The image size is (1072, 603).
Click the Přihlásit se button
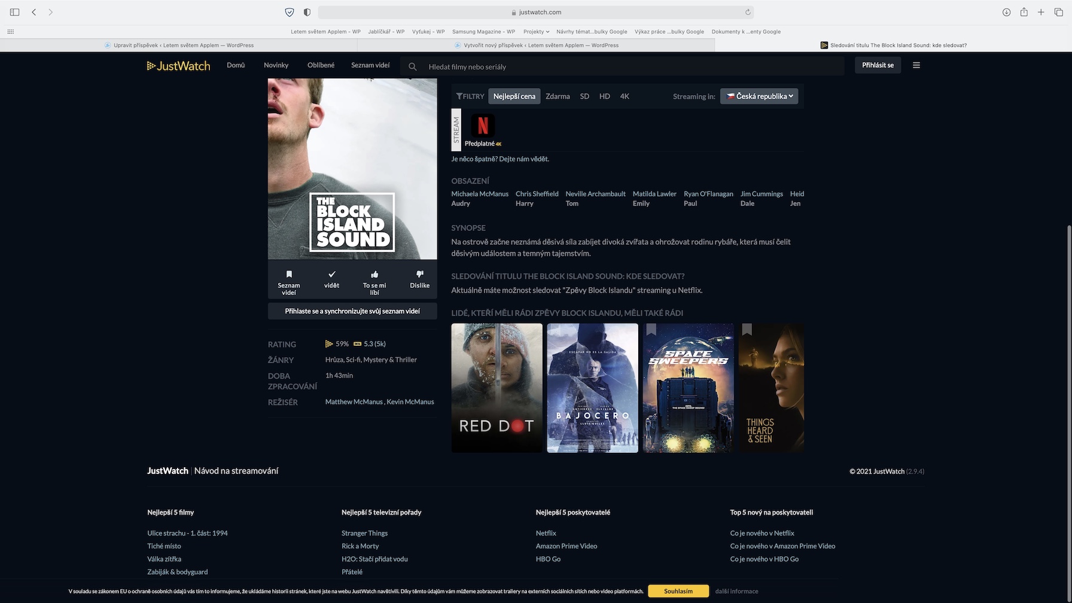[878, 65]
